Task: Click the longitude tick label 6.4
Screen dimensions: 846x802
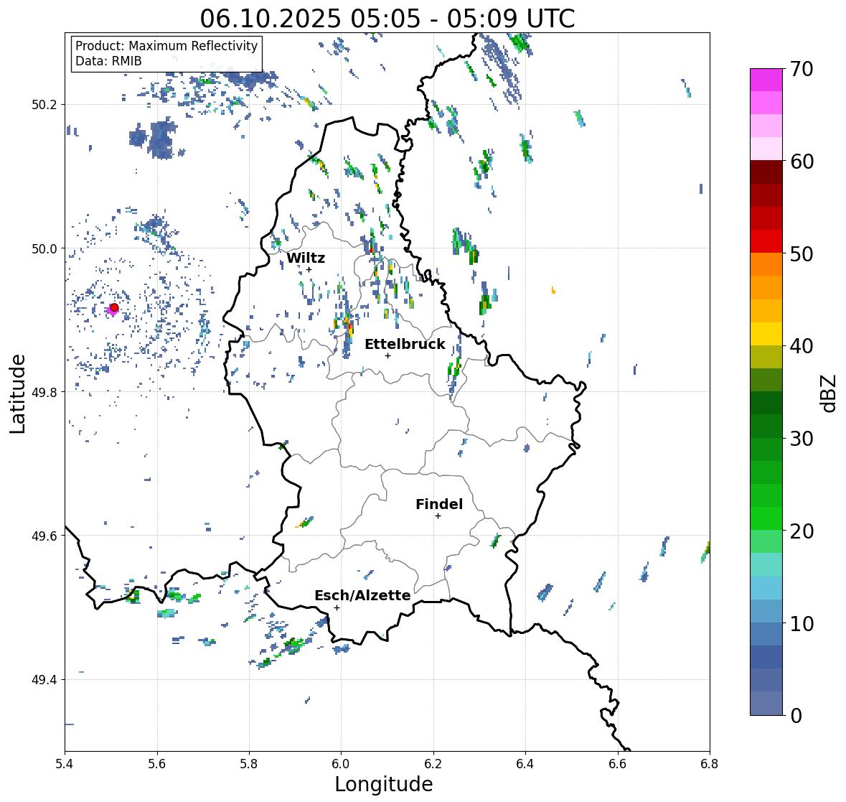Action: pyautogui.click(x=525, y=764)
